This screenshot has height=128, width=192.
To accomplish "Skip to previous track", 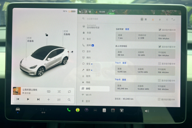I will 18,99.
